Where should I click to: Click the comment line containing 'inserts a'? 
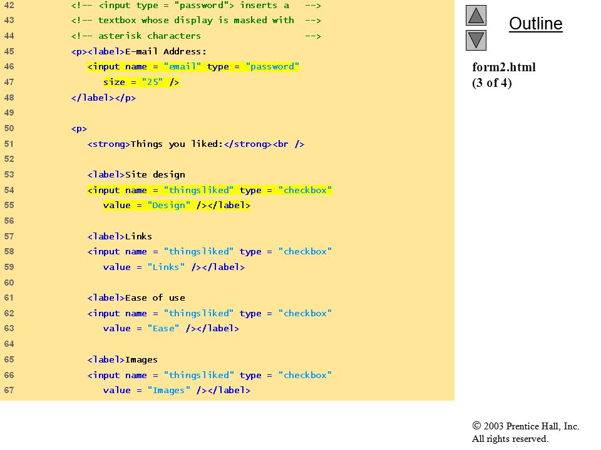(196, 6)
